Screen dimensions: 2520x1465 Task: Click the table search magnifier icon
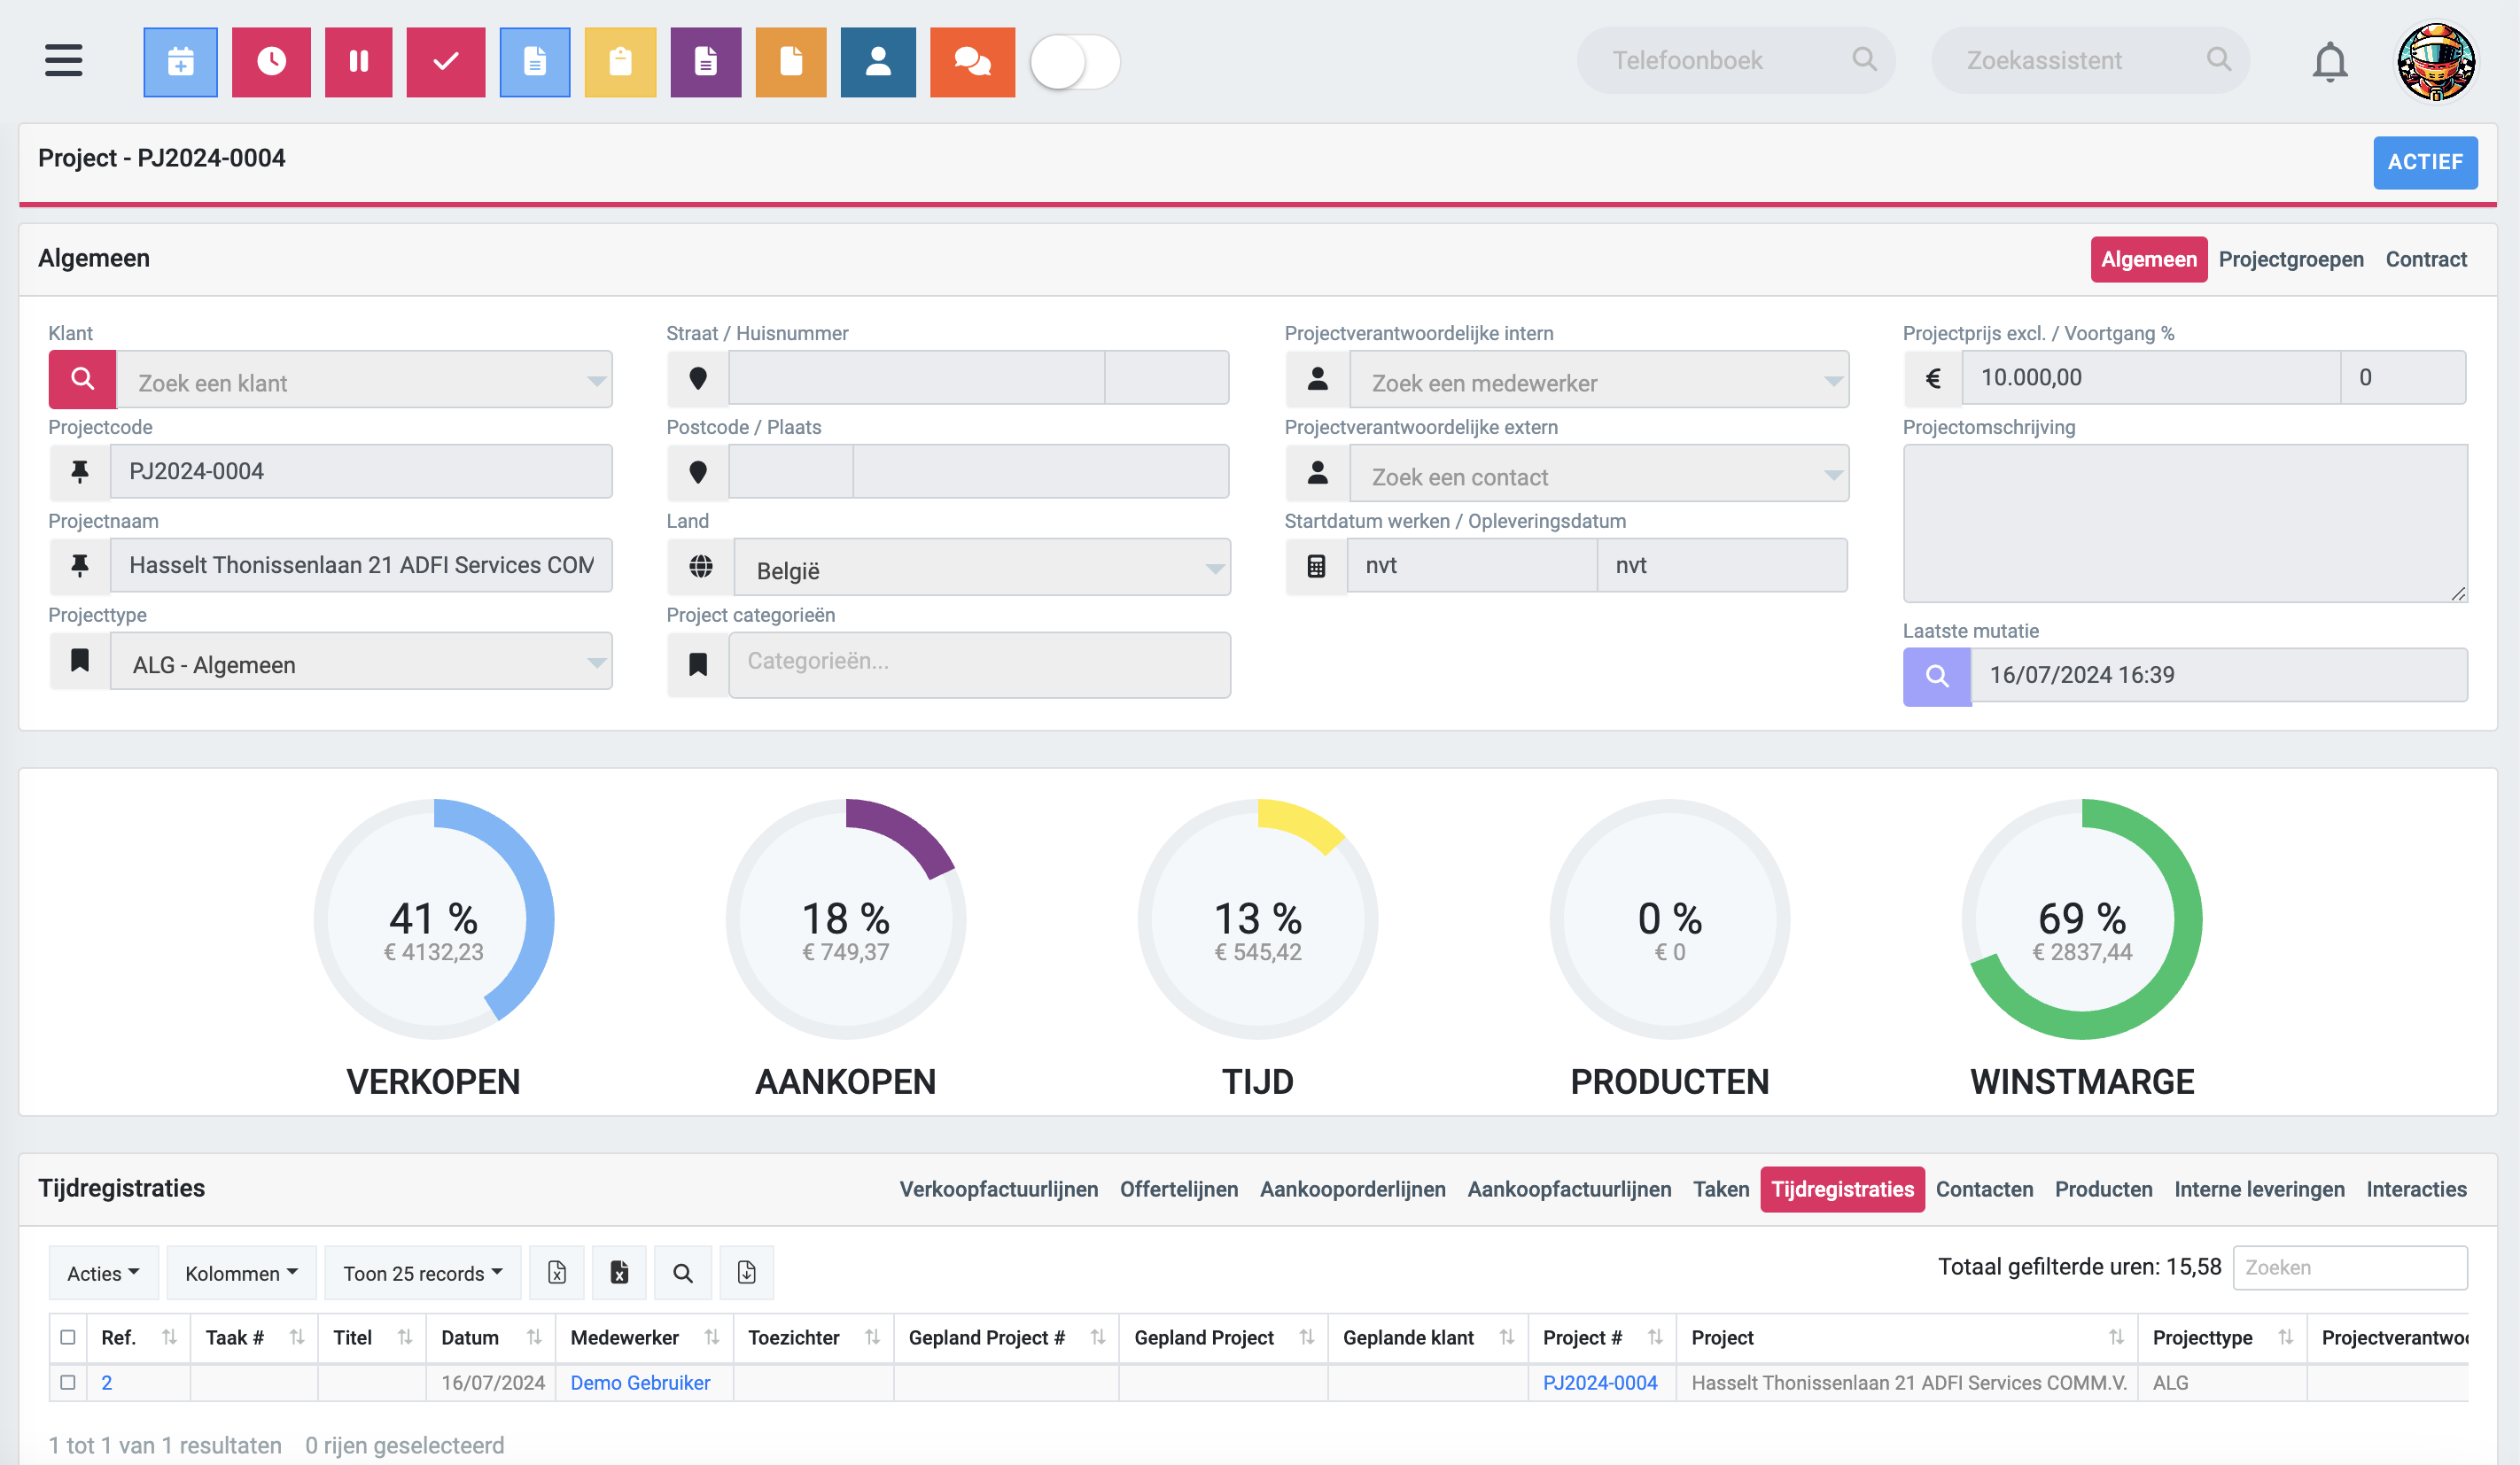pos(683,1272)
